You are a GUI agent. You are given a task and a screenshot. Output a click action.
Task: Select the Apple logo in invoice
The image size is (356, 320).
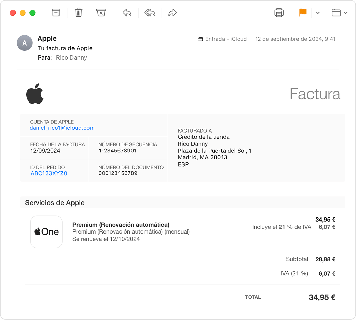pyautogui.click(x=35, y=94)
